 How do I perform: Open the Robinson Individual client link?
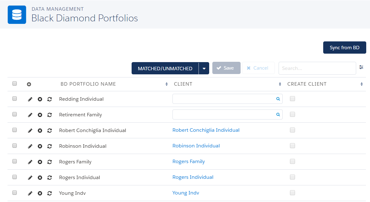196,146
